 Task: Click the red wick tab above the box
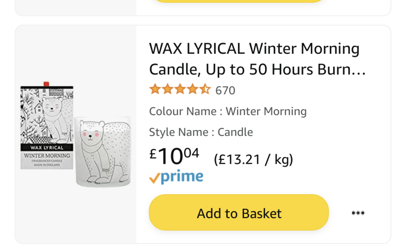pos(46,84)
